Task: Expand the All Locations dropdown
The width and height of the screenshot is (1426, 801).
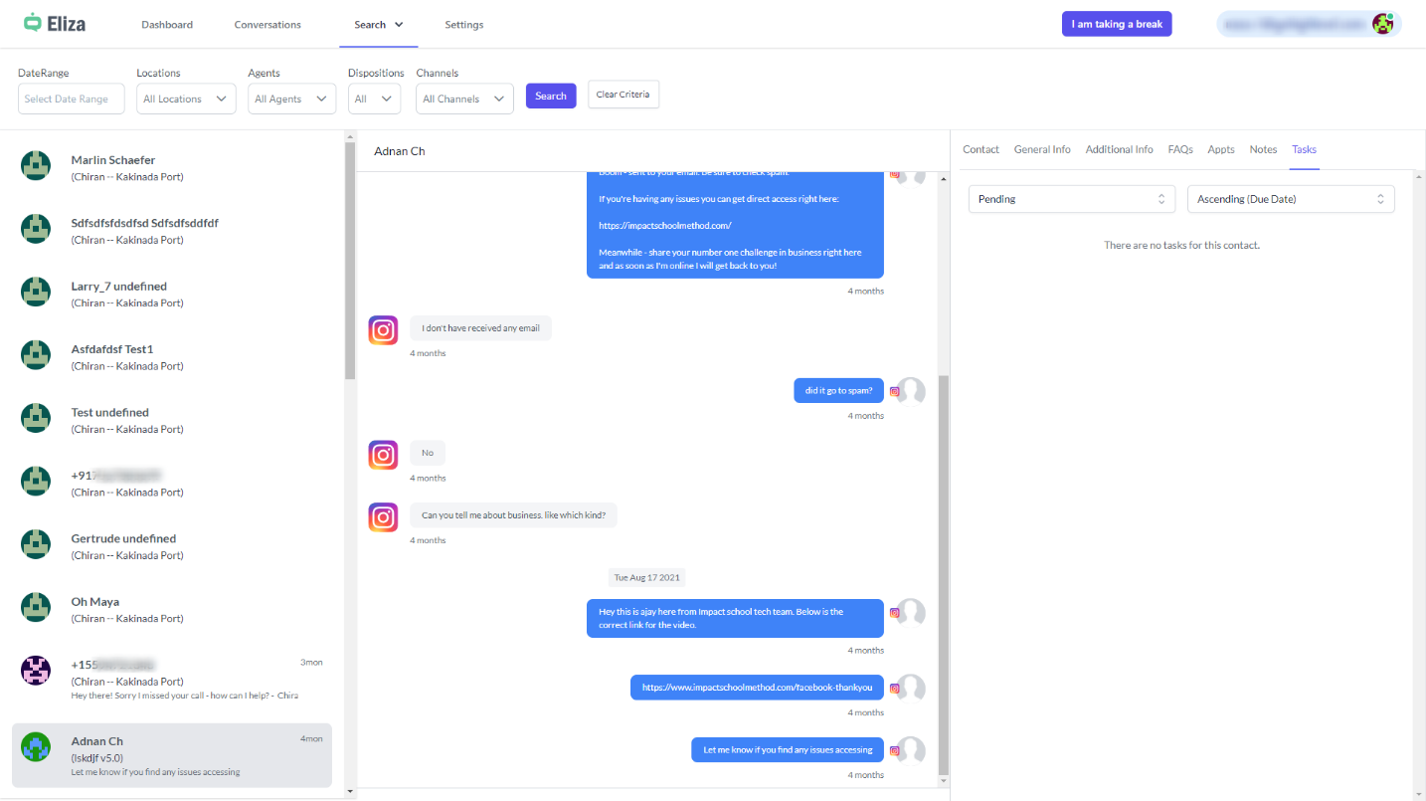Action: tap(187, 99)
